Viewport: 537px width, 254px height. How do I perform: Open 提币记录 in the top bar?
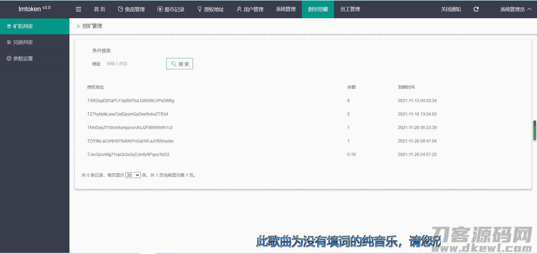tap(171, 9)
